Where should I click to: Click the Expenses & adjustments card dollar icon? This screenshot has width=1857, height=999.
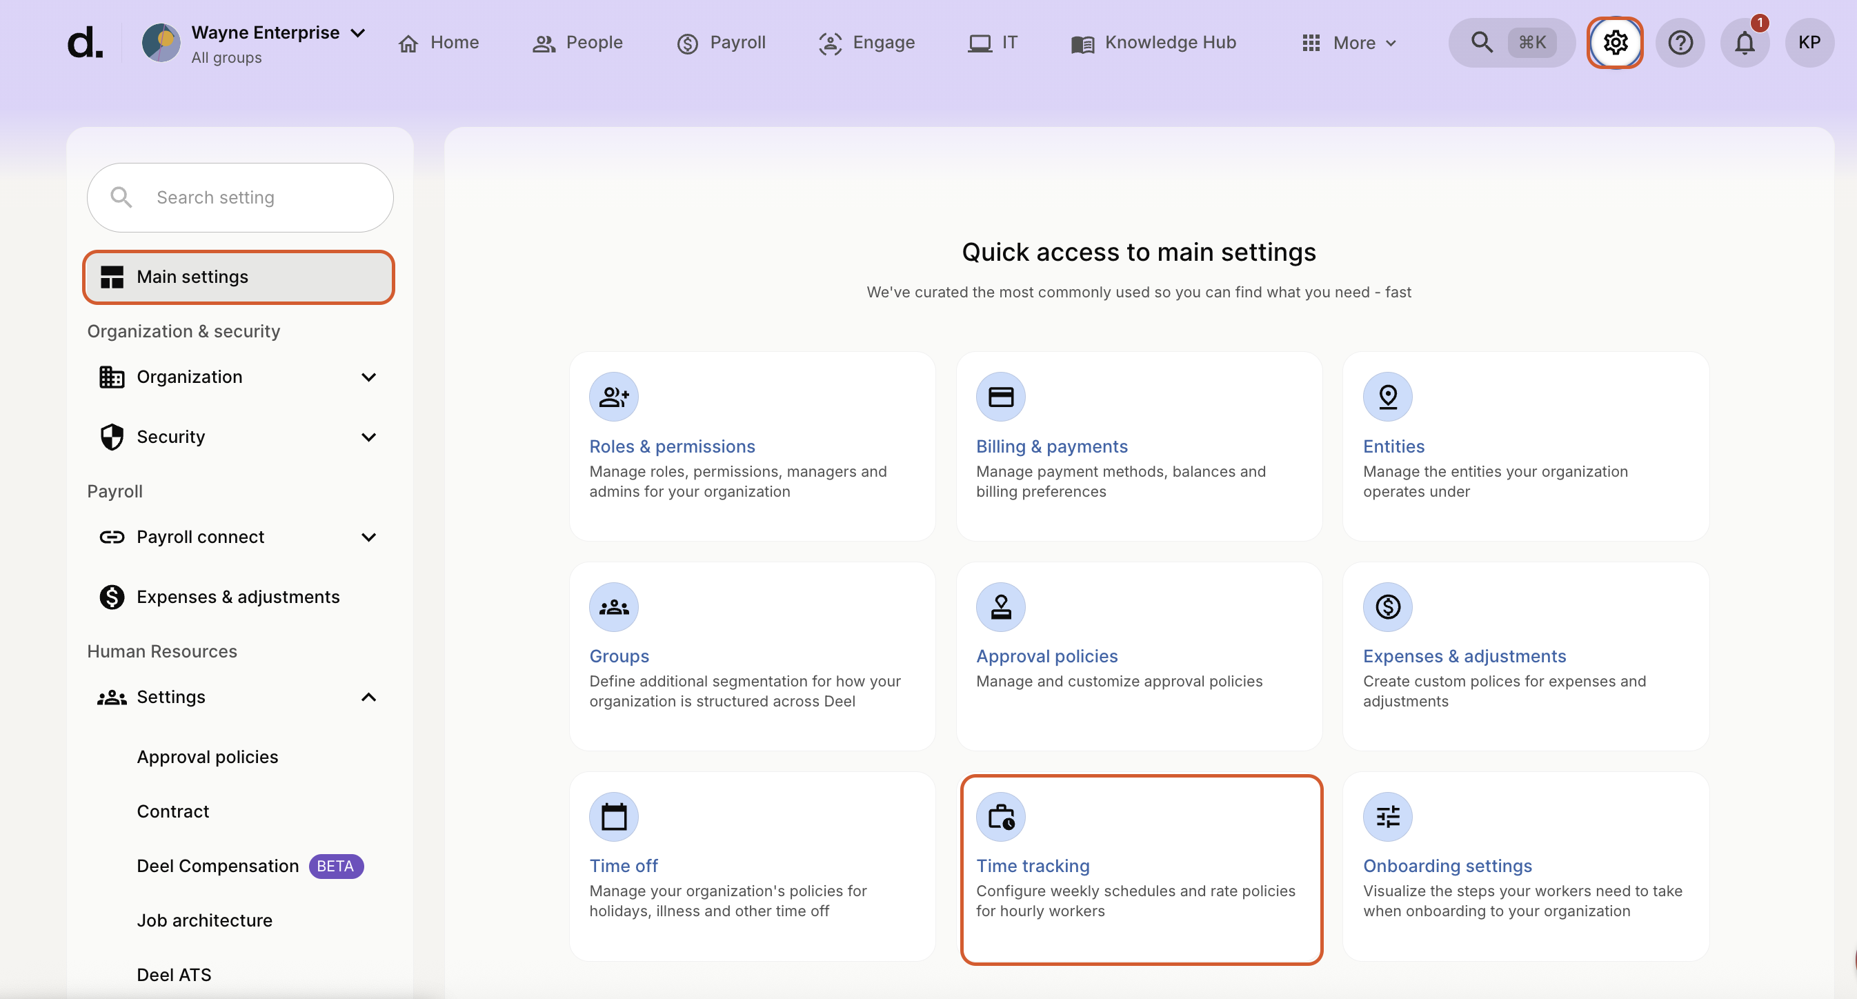coord(1387,607)
